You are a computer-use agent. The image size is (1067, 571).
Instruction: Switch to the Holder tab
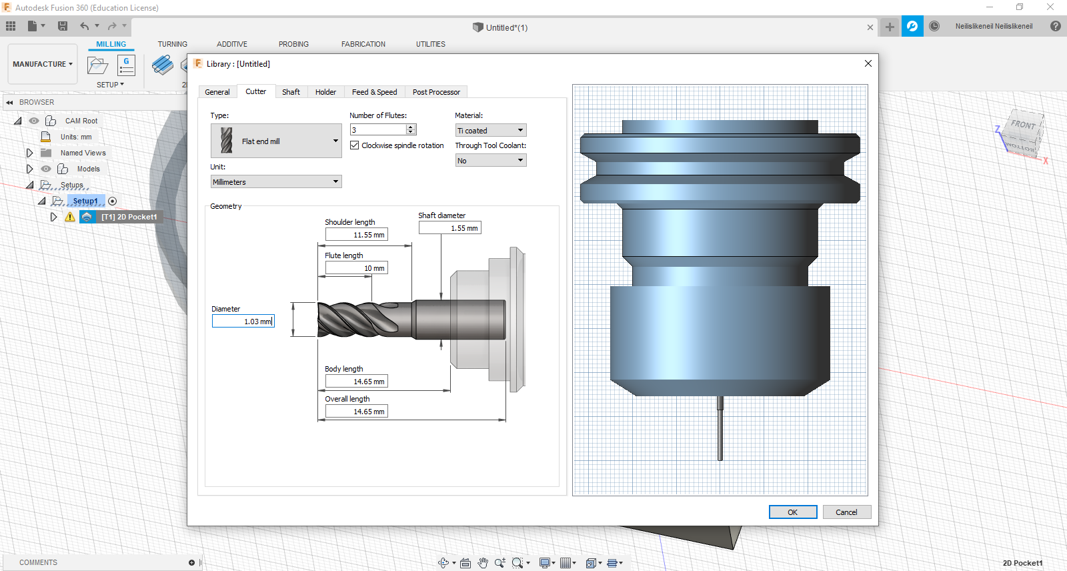[325, 92]
